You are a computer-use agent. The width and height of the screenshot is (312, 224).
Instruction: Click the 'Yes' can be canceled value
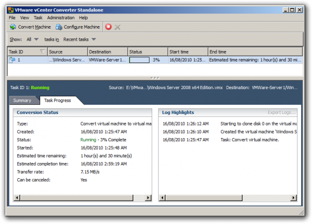tap(84, 180)
